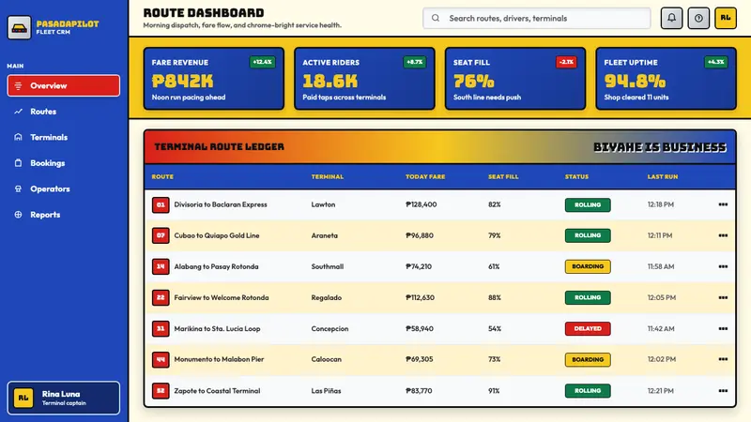The width and height of the screenshot is (751, 422).
Task: Click the Delayed status on Marikina row
Action: (x=588, y=329)
